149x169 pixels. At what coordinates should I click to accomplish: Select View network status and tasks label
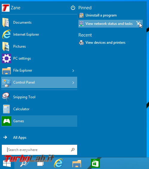point(109,24)
